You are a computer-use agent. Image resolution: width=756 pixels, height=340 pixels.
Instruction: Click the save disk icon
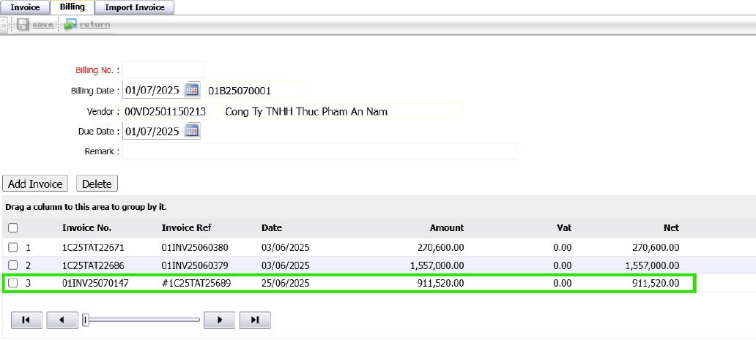(x=23, y=25)
